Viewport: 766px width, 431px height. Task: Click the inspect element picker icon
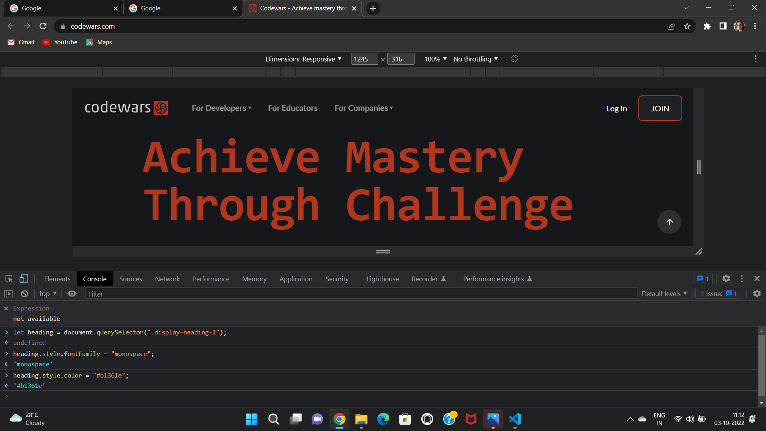click(x=9, y=279)
